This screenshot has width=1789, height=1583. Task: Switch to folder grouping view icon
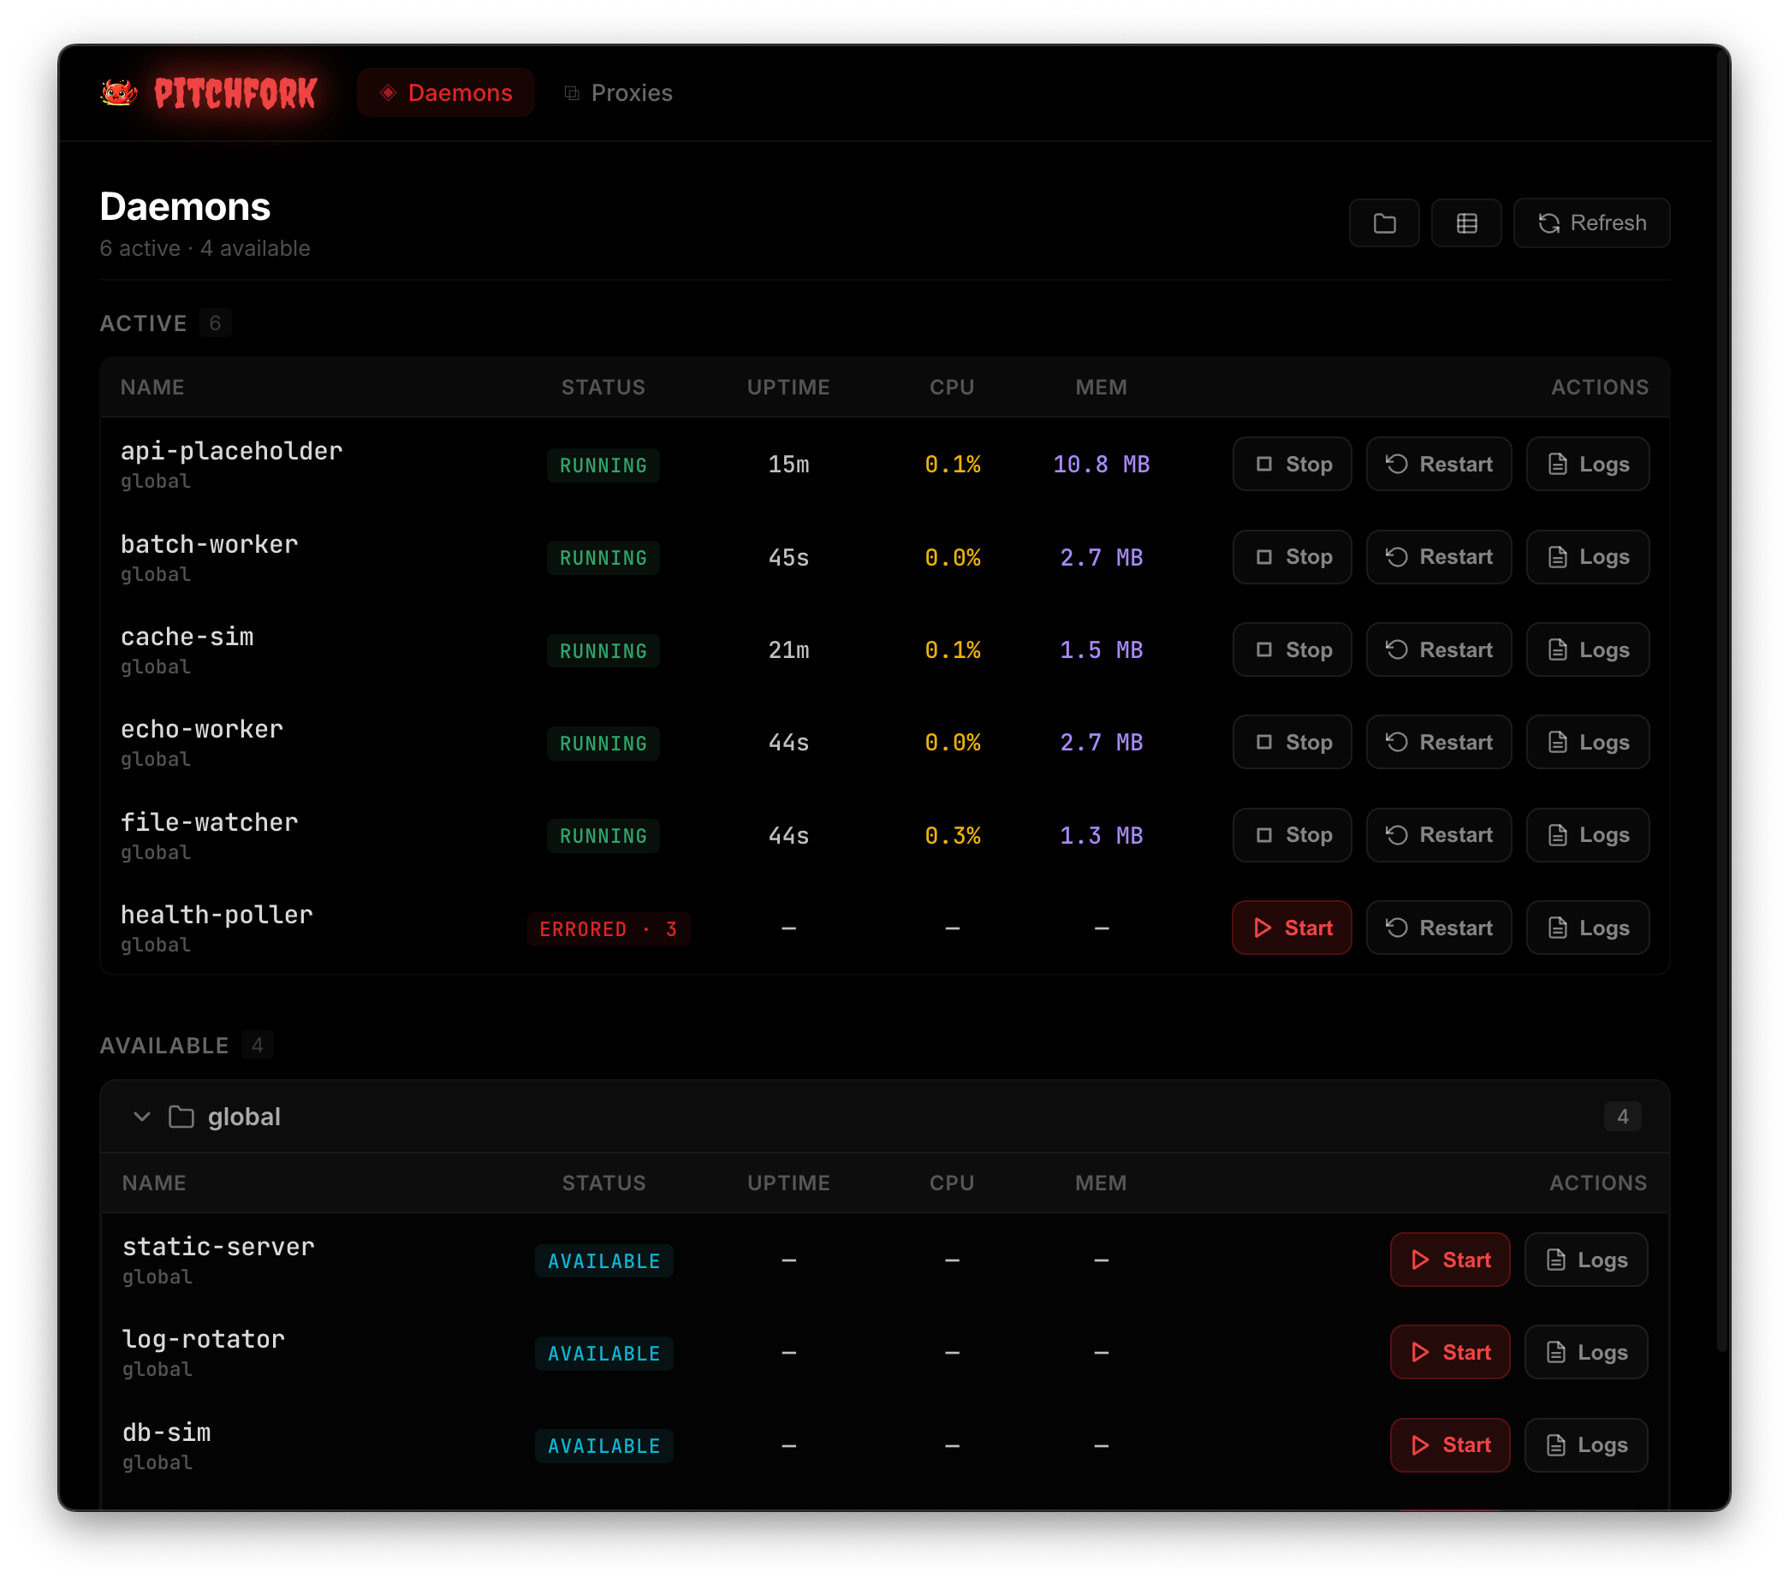pos(1384,223)
